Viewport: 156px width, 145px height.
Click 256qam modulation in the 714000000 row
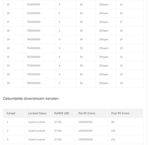pos(104,5)
